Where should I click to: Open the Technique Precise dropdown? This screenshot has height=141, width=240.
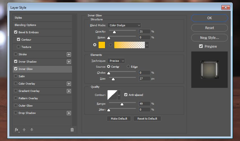pyautogui.click(x=116, y=61)
